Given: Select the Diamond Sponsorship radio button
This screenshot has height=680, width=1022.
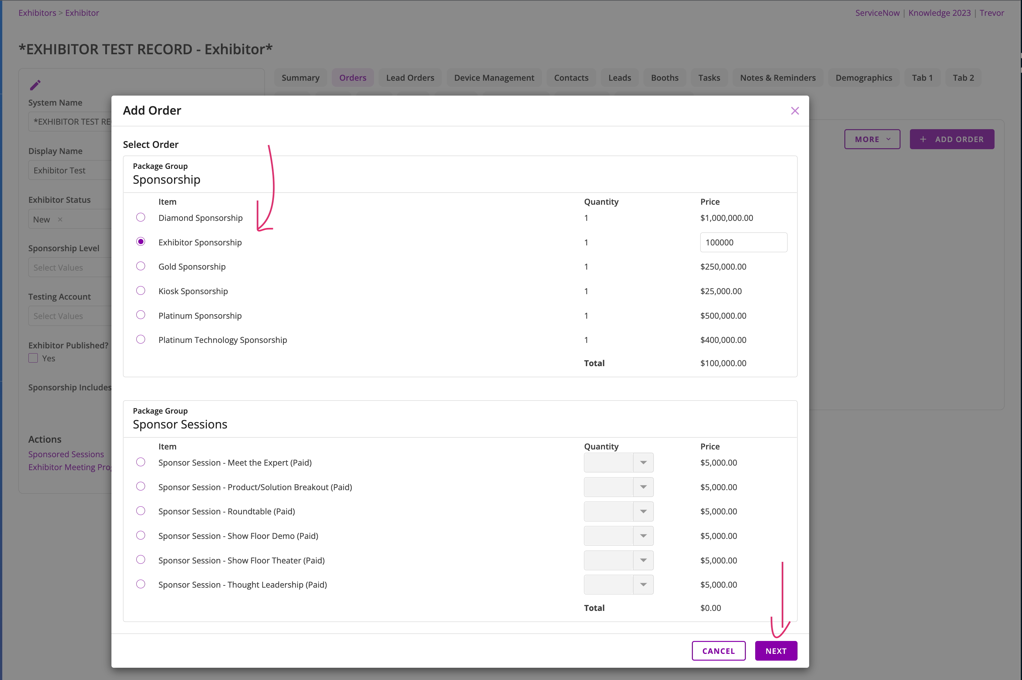Looking at the screenshot, I should click(x=141, y=217).
